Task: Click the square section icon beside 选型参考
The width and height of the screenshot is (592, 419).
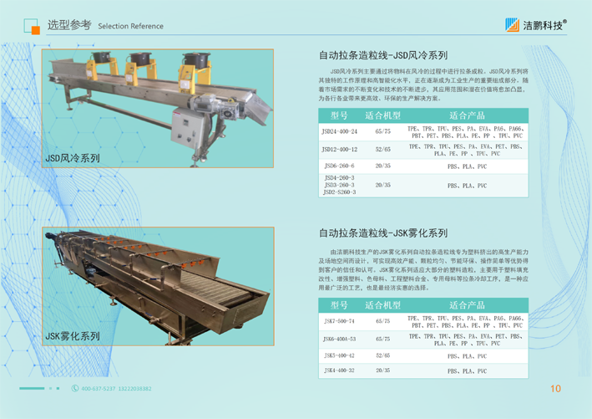Action: pos(32,27)
